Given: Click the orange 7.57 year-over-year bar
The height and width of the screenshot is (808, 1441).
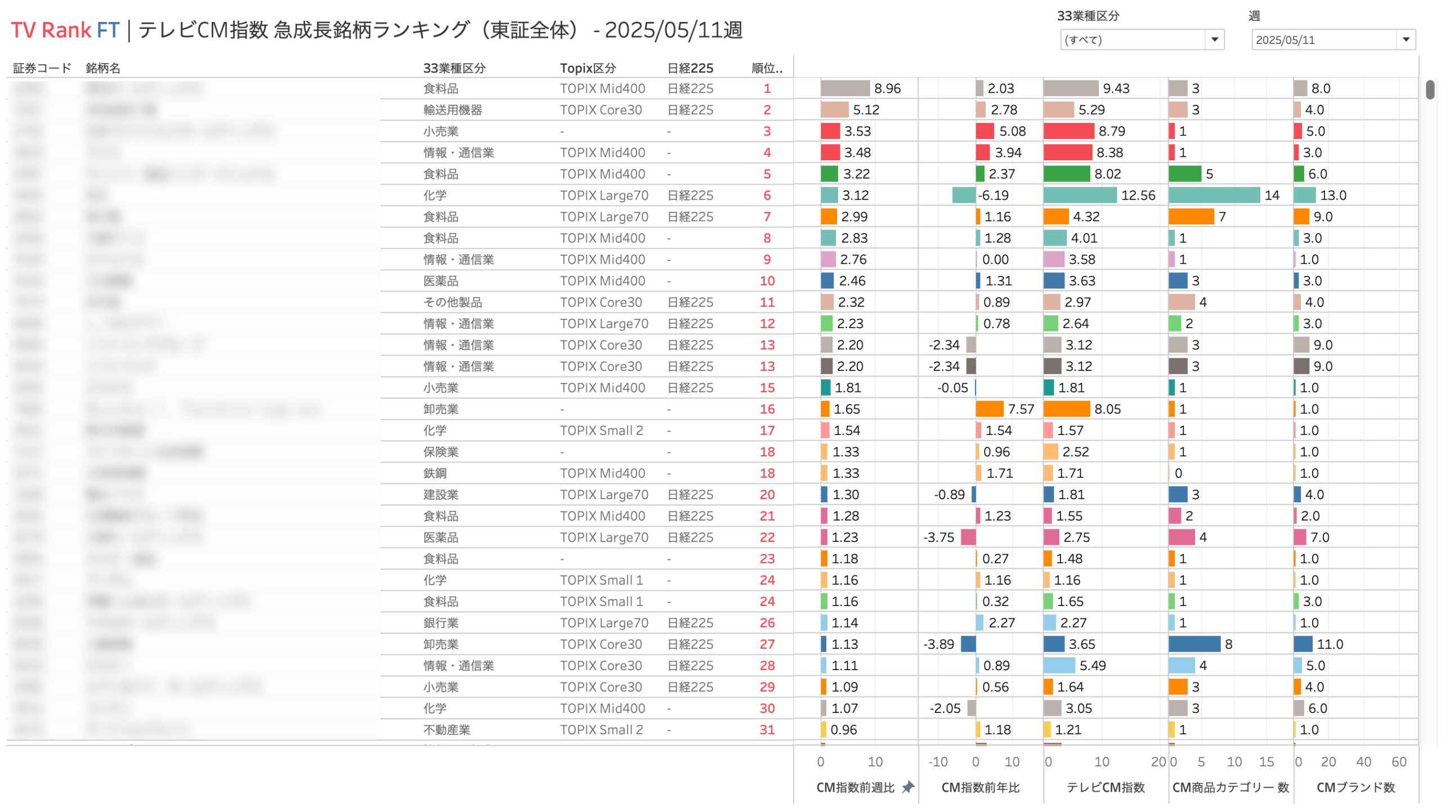Looking at the screenshot, I should coord(989,409).
